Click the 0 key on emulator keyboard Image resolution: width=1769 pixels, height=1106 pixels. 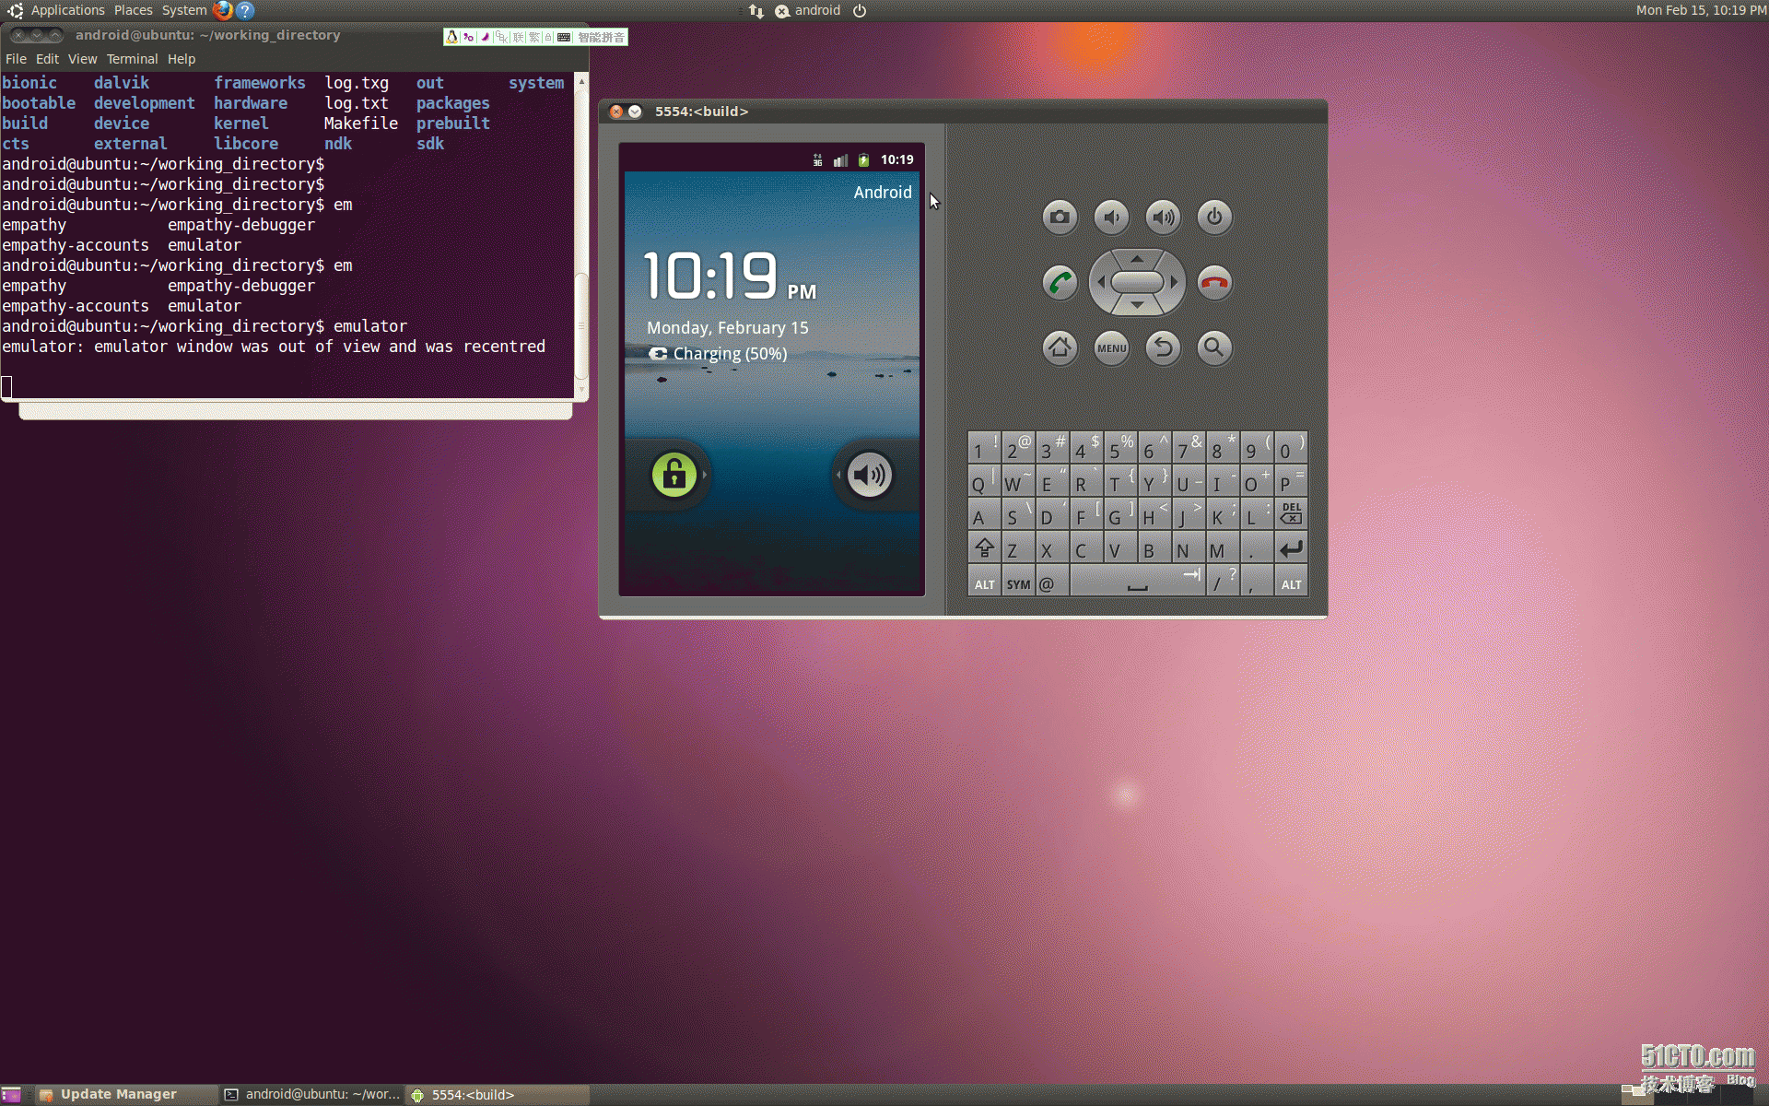pos(1291,447)
